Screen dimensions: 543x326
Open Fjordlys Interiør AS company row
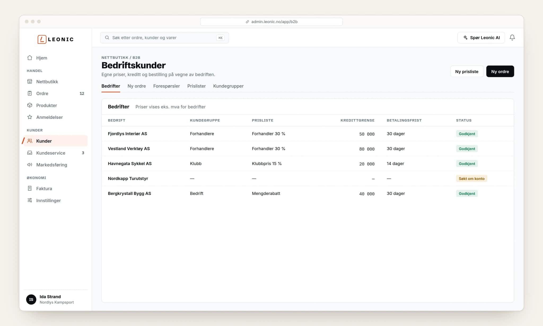tap(308, 134)
